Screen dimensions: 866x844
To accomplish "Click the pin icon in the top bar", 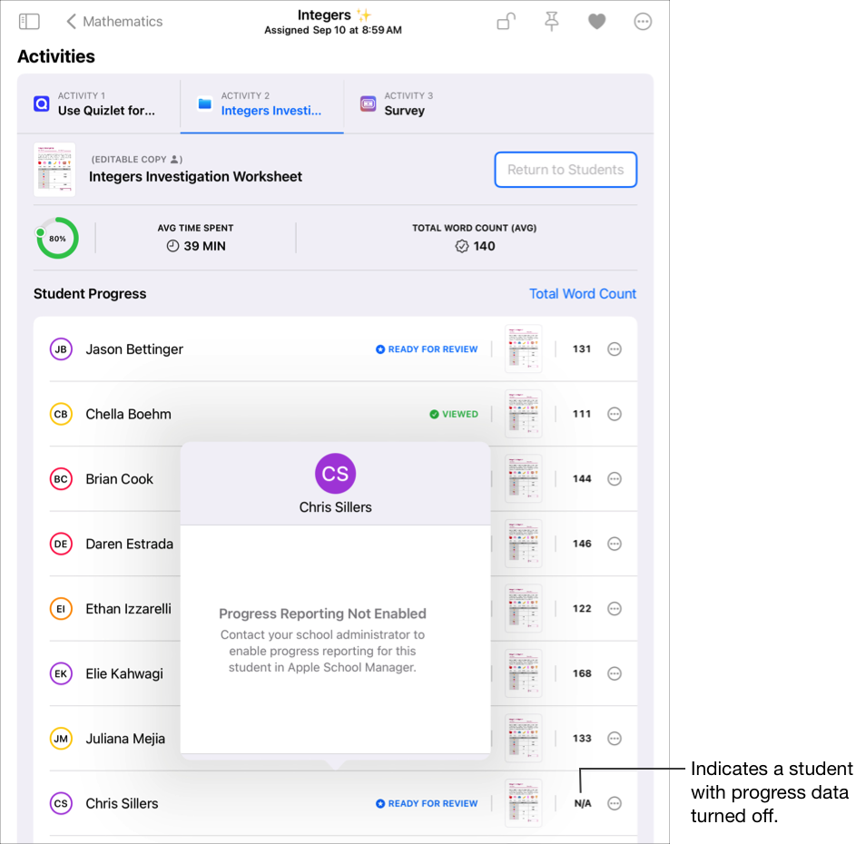I will [551, 21].
